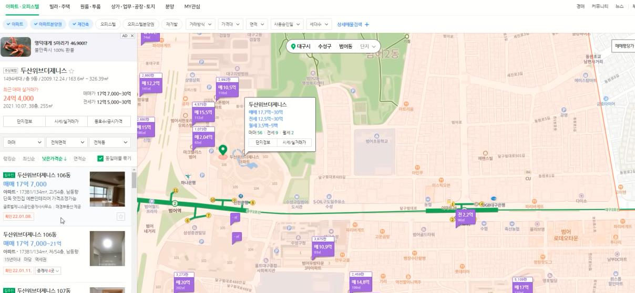Select 수성구 in location breadcrumb
The image size is (635, 293).
coord(325,46)
